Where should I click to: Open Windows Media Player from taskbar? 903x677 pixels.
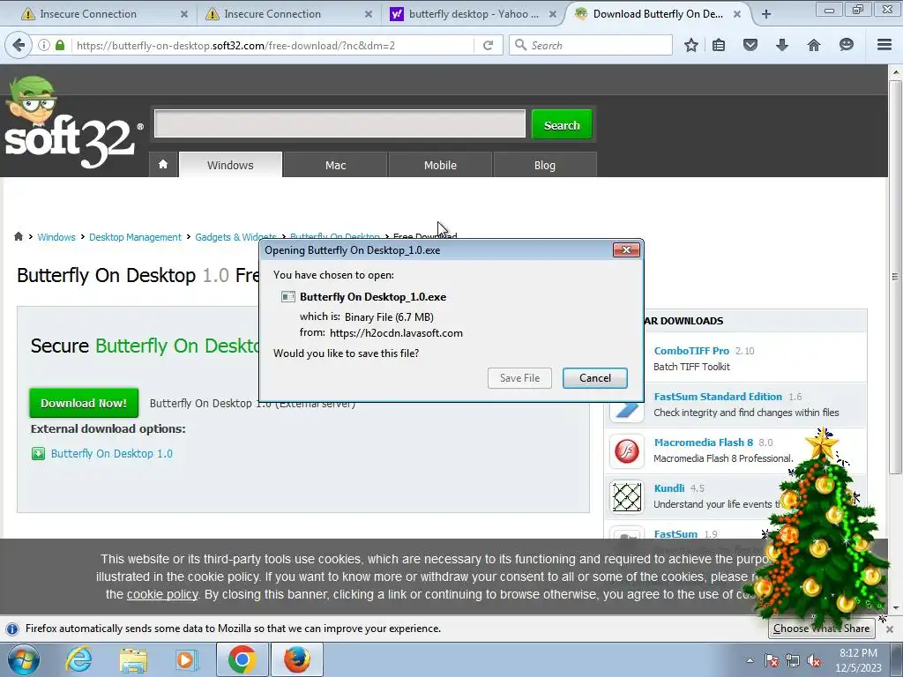187,659
